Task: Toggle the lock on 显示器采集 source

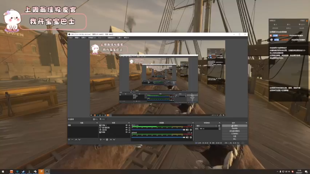Action: pos(129,128)
